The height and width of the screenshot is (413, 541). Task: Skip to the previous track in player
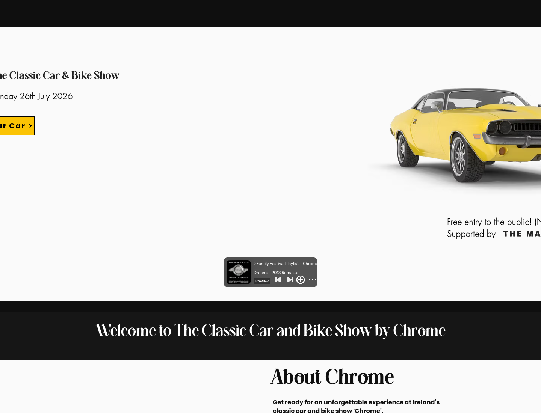(x=278, y=280)
